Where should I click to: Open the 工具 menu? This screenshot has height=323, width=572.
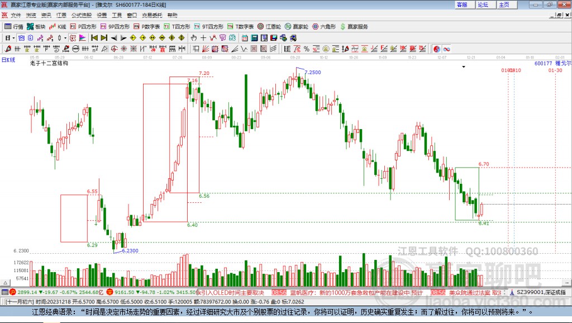click(117, 15)
